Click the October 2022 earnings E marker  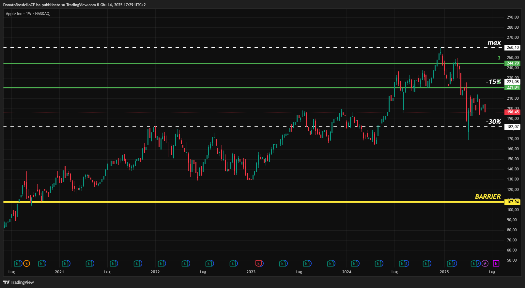point(233,263)
